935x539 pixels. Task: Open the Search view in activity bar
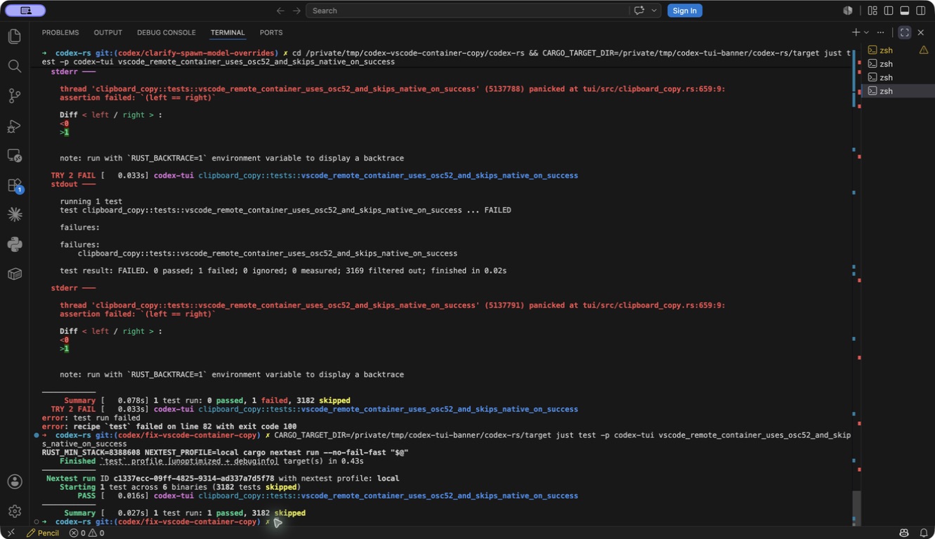tap(15, 66)
